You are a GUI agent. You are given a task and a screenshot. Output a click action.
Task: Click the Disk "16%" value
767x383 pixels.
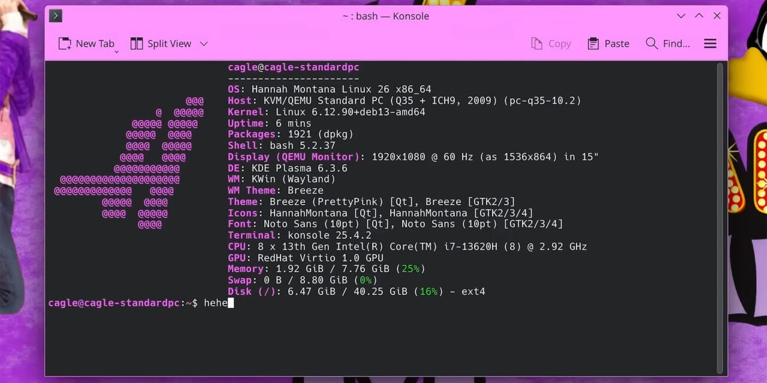(428, 291)
